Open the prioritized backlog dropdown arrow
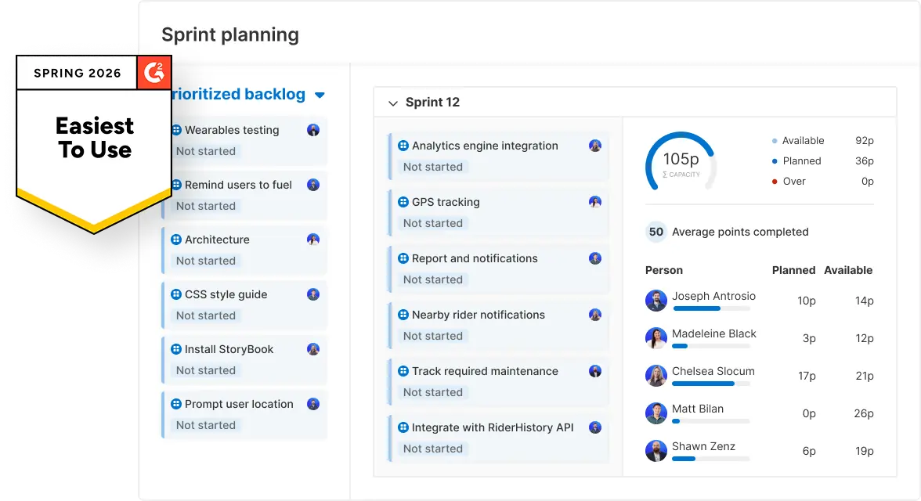 [x=320, y=96]
